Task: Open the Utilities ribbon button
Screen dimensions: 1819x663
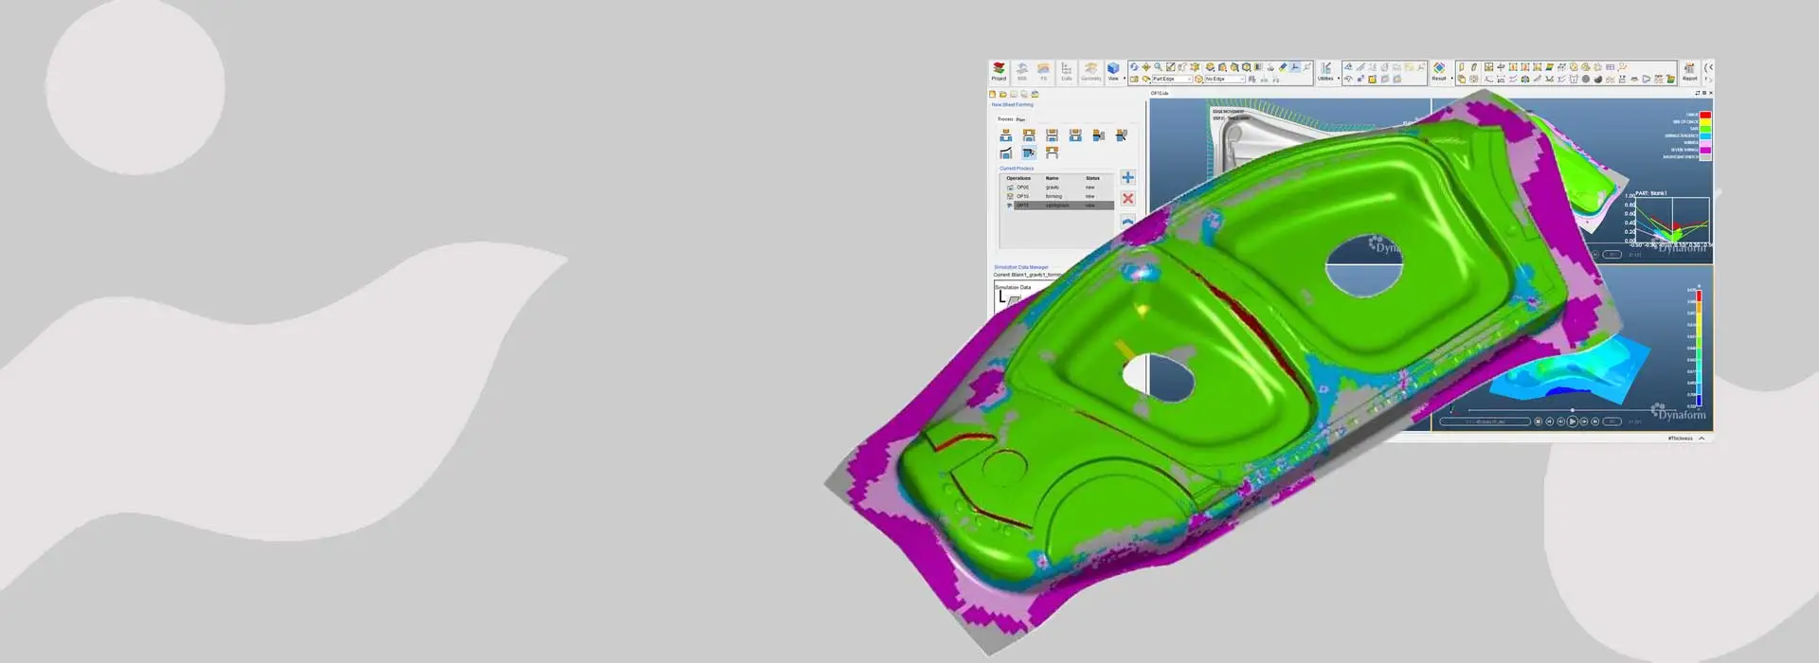Action: click(x=1325, y=72)
